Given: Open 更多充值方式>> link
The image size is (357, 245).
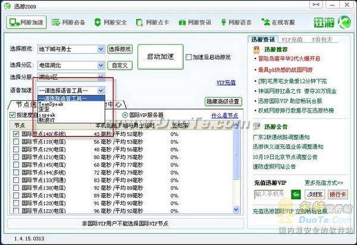Looking at the screenshot, I should click(324, 183).
